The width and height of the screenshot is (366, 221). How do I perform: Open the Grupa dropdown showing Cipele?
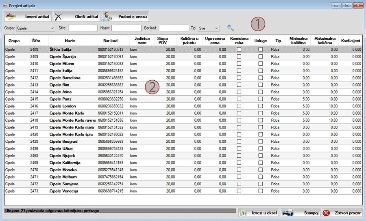click(35, 28)
